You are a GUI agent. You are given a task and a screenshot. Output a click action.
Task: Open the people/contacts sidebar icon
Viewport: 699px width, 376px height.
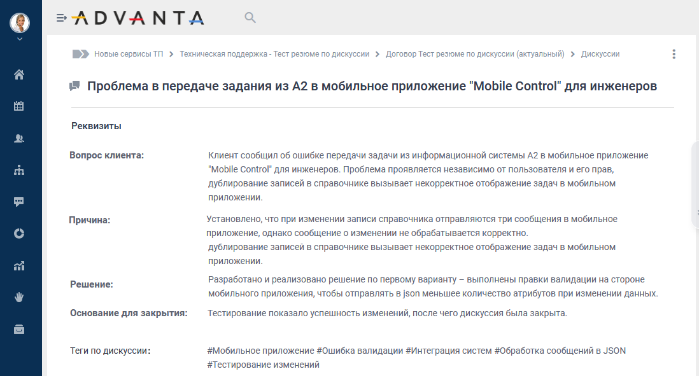point(19,138)
